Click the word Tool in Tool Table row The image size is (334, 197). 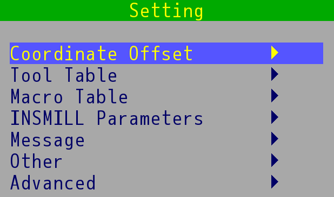[31, 75]
